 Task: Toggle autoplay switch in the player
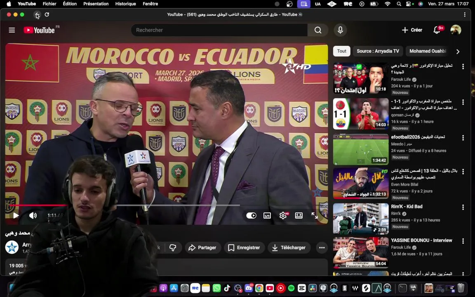point(251,215)
